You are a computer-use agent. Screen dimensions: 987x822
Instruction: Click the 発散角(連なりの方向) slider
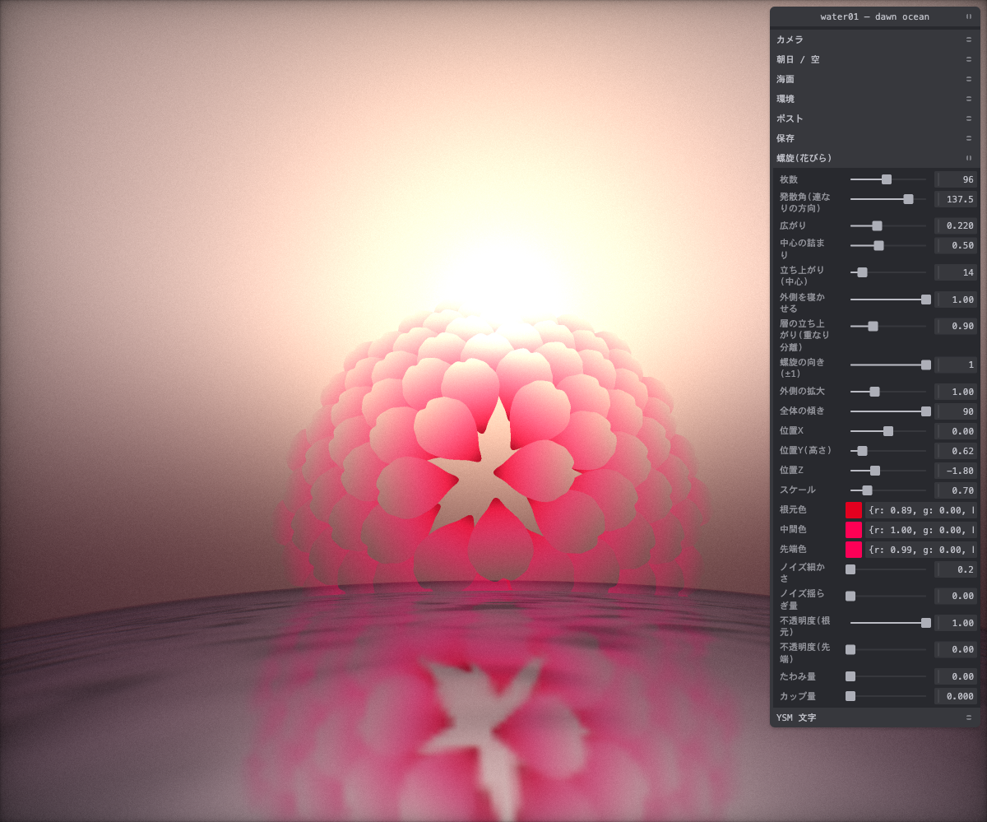(888, 199)
